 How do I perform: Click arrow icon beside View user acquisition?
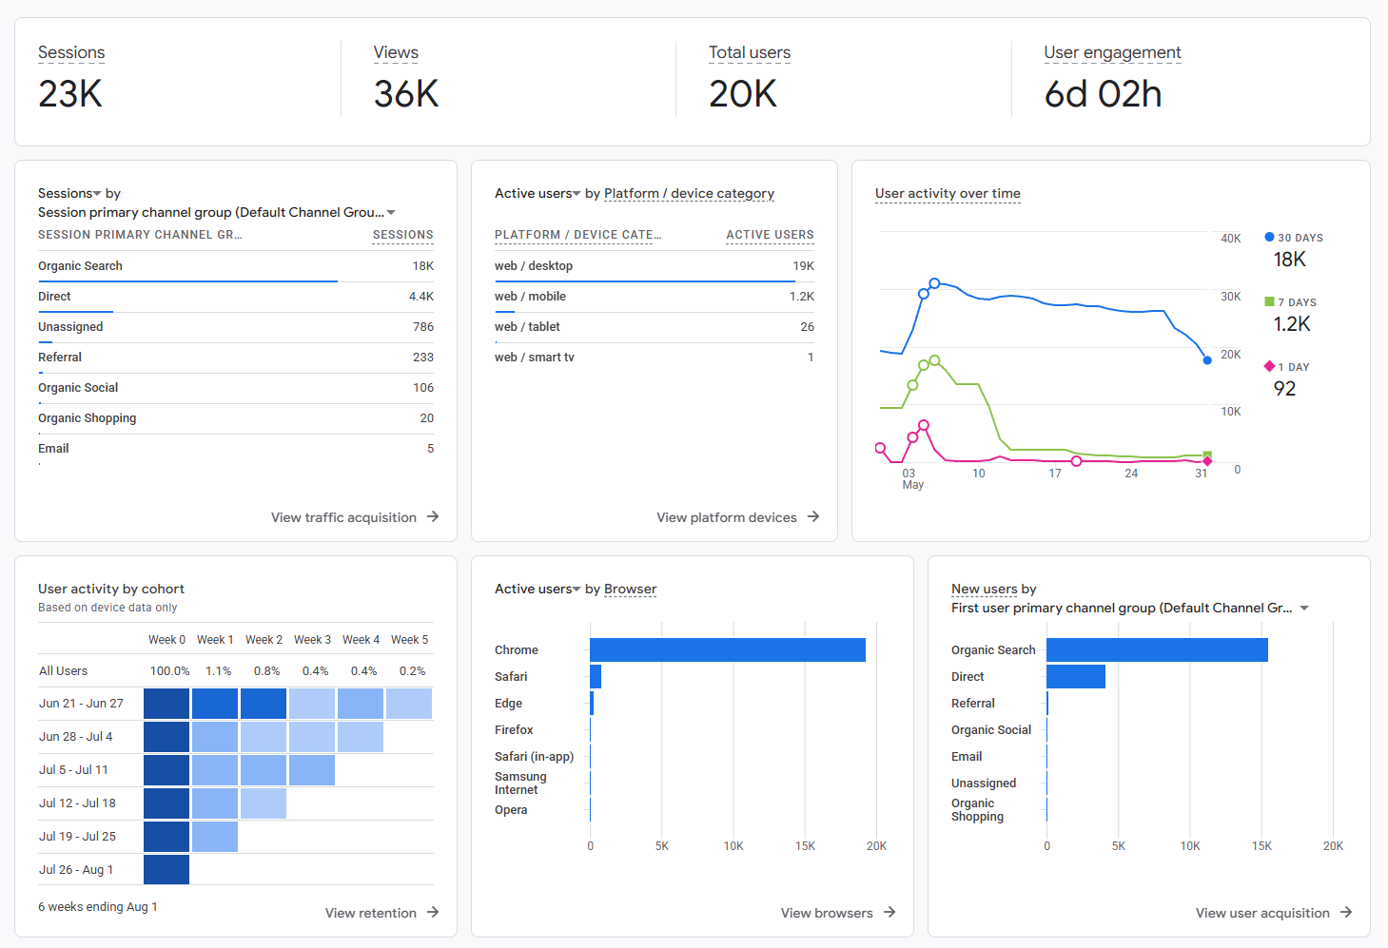click(1346, 912)
